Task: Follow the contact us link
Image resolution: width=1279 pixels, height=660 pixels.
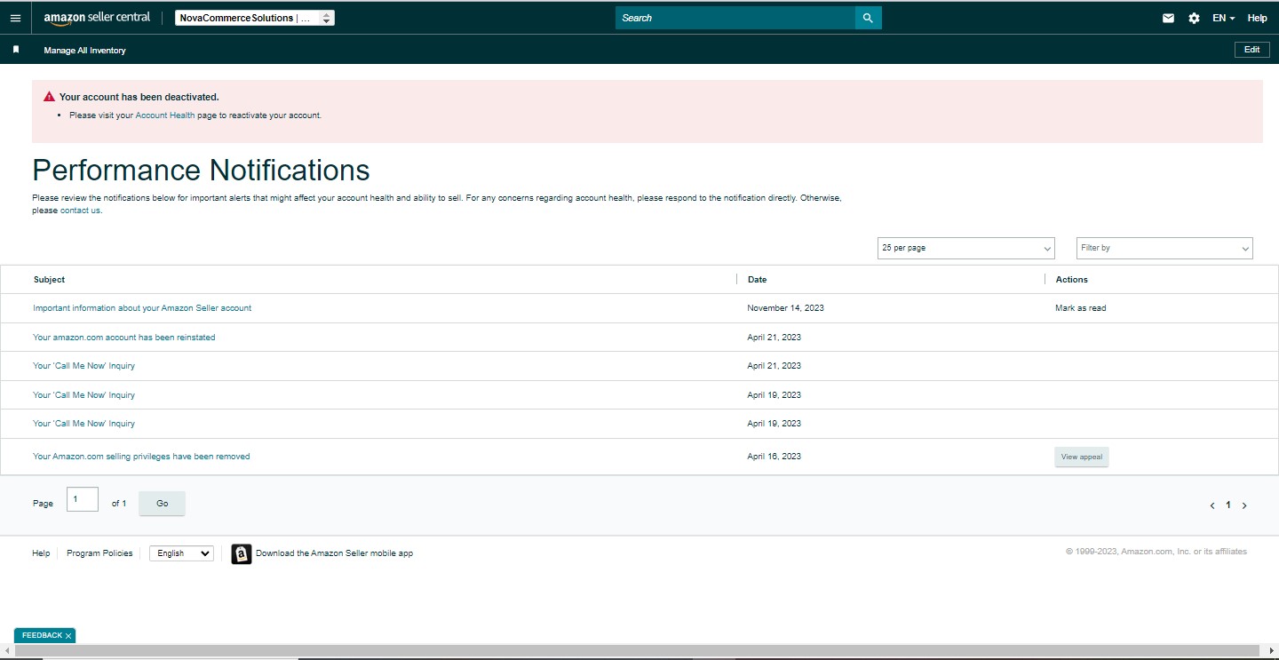Action: click(x=80, y=211)
